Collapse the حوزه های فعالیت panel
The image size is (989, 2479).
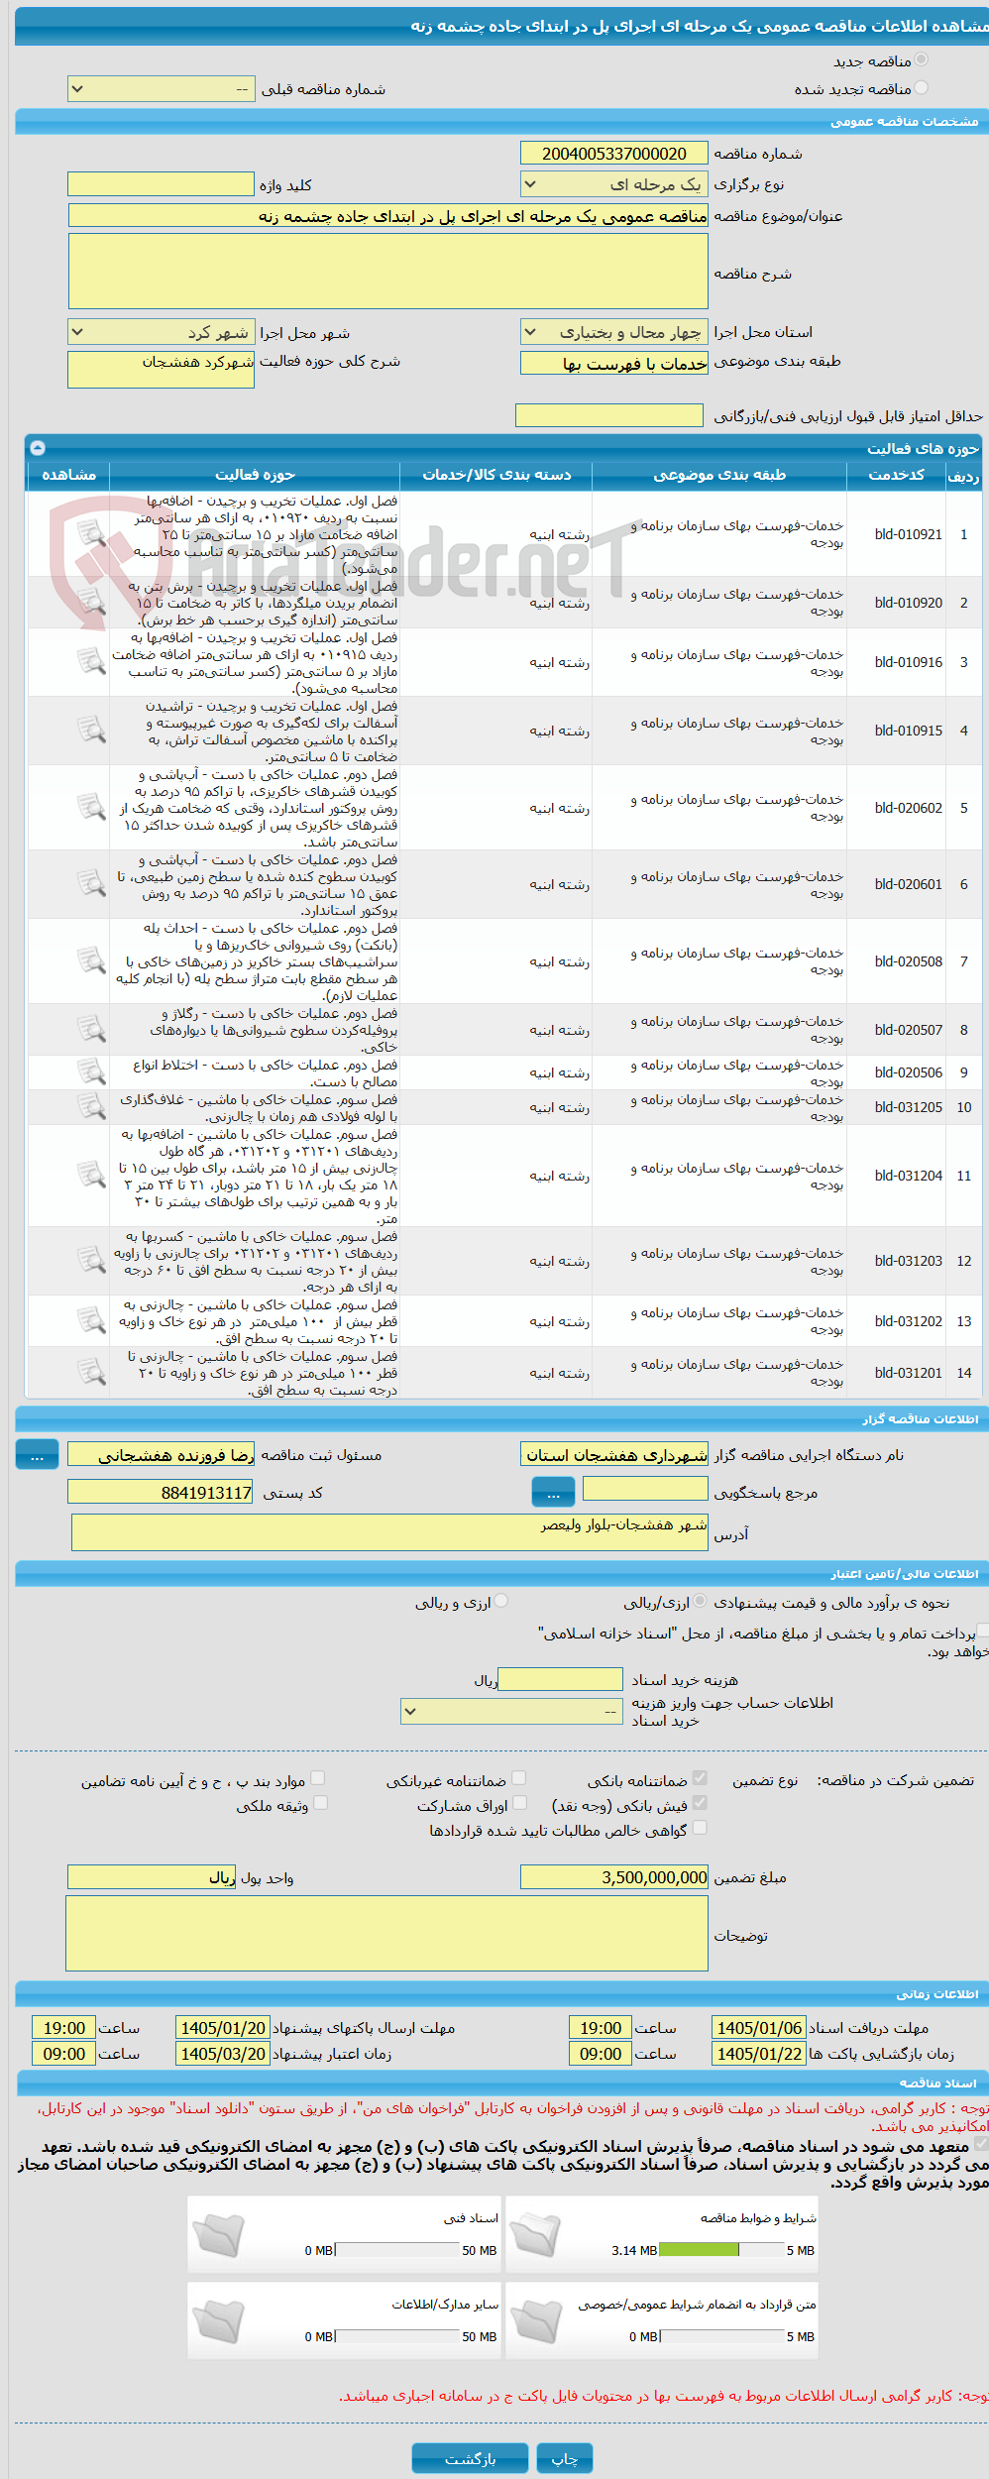(x=38, y=447)
